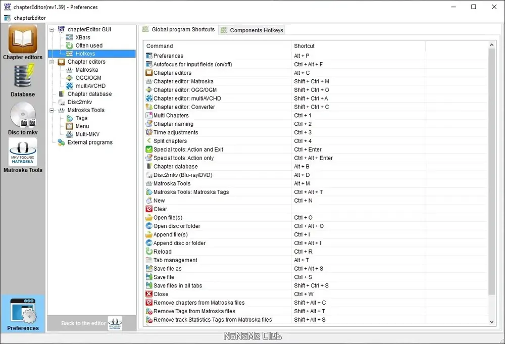The width and height of the screenshot is (505, 344).
Task: Switch to the Global program Shortcuts tab
Action: pos(178,29)
